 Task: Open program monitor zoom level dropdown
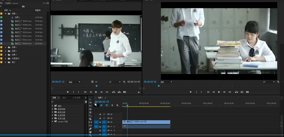pos(166,82)
